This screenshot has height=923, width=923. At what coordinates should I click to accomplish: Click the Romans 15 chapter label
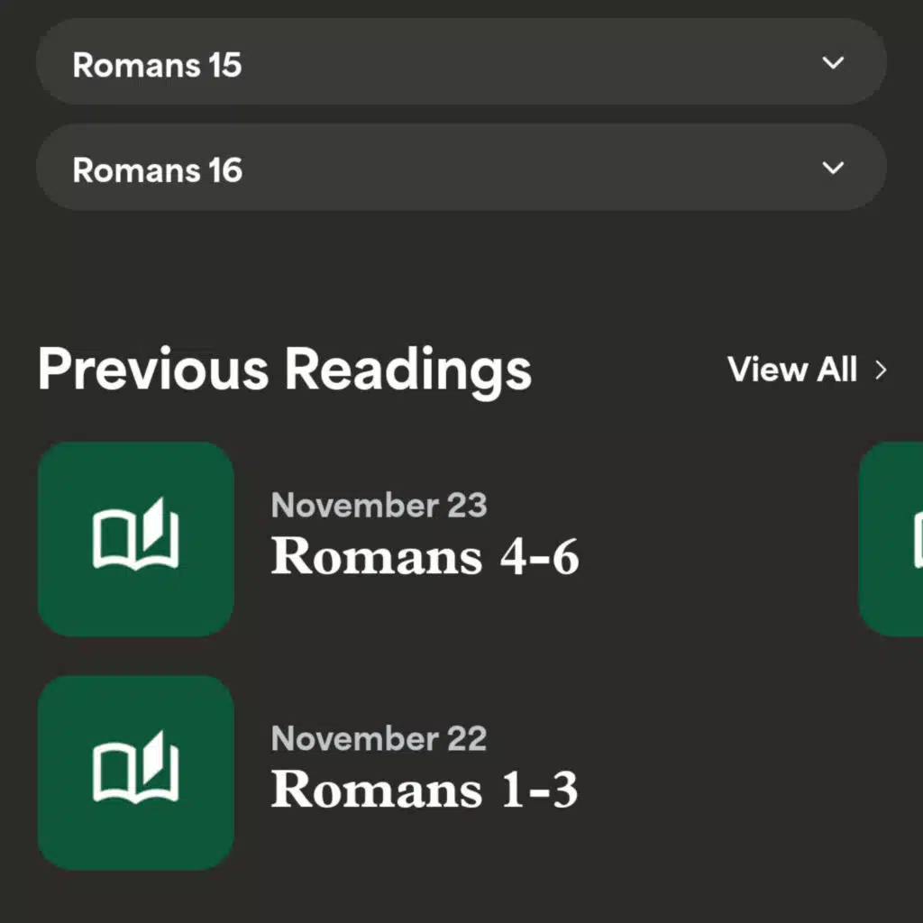coord(157,65)
